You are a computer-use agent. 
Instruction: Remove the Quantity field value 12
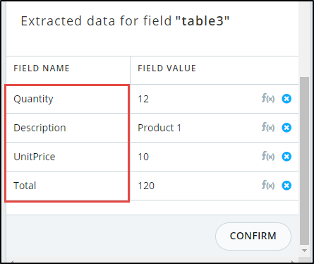[286, 99]
